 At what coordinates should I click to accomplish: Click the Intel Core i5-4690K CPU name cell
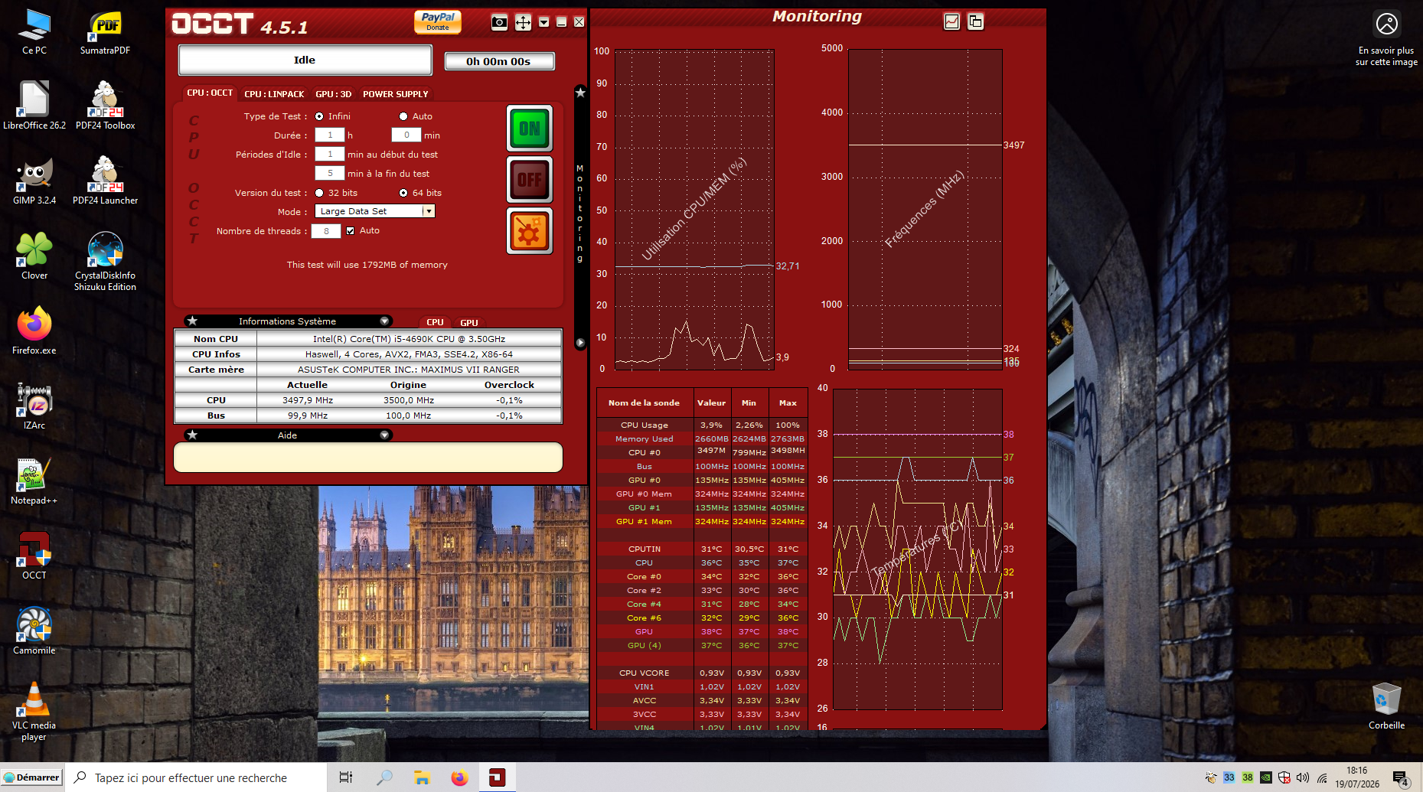[x=409, y=339]
